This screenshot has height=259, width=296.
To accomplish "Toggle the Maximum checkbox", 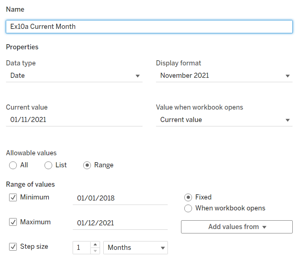I will [13, 222].
